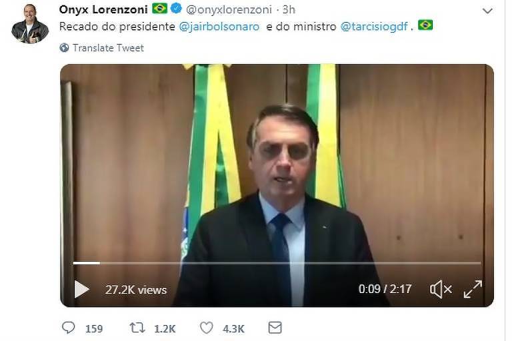Click the Translate Tweet link
The height and width of the screenshot is (341, 512).
108,48
